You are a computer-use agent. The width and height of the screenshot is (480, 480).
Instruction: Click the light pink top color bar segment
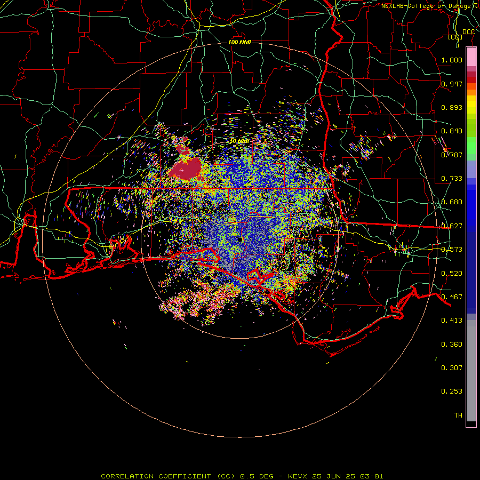click(471, 57)
